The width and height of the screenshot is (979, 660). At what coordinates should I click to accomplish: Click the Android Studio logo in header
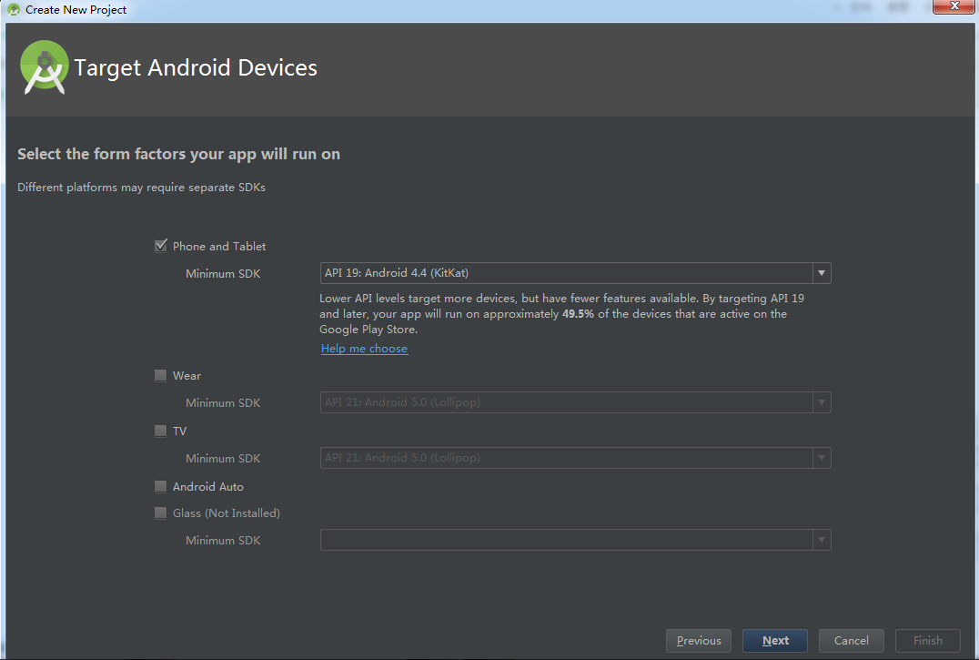(x=45, y=67)
